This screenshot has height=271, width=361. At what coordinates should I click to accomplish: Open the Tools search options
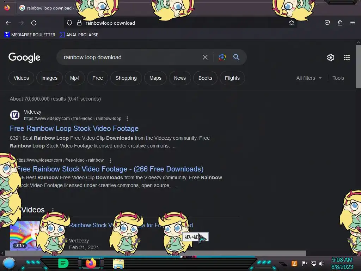pos(338,78)
